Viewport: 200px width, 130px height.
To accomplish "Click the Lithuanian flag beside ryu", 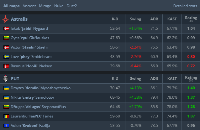I will click(x=6, y=38).
